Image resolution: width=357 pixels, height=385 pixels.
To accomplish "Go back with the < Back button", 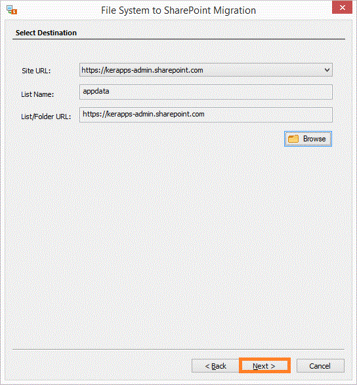I will click(x=215, y=366).
